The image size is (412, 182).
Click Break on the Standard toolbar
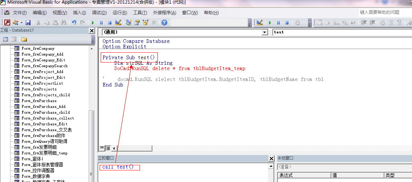pos(101,23)
